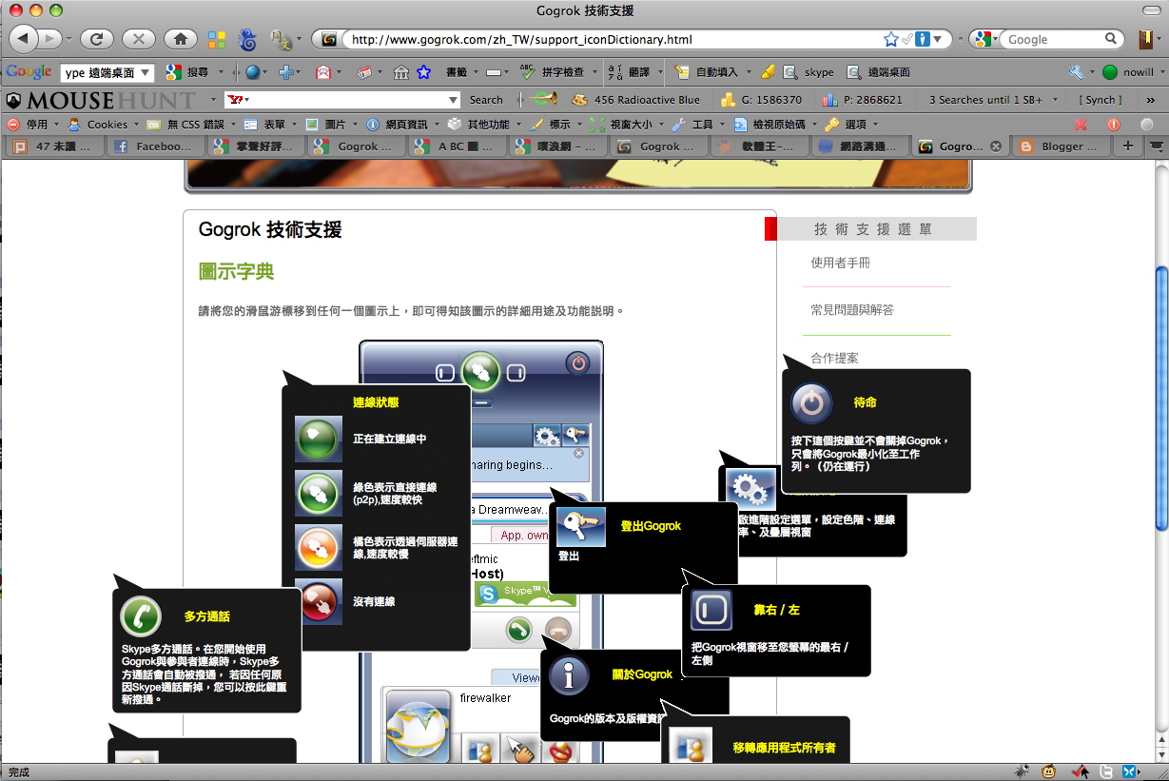
Task: Go back with the browser Back arrow
Action: click(x=24, y=39)
